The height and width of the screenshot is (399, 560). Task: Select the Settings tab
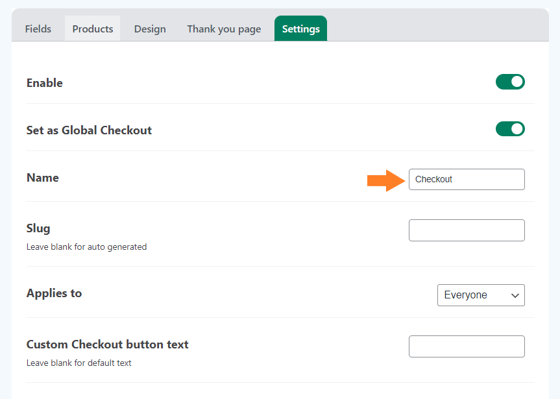pos(300,29)
